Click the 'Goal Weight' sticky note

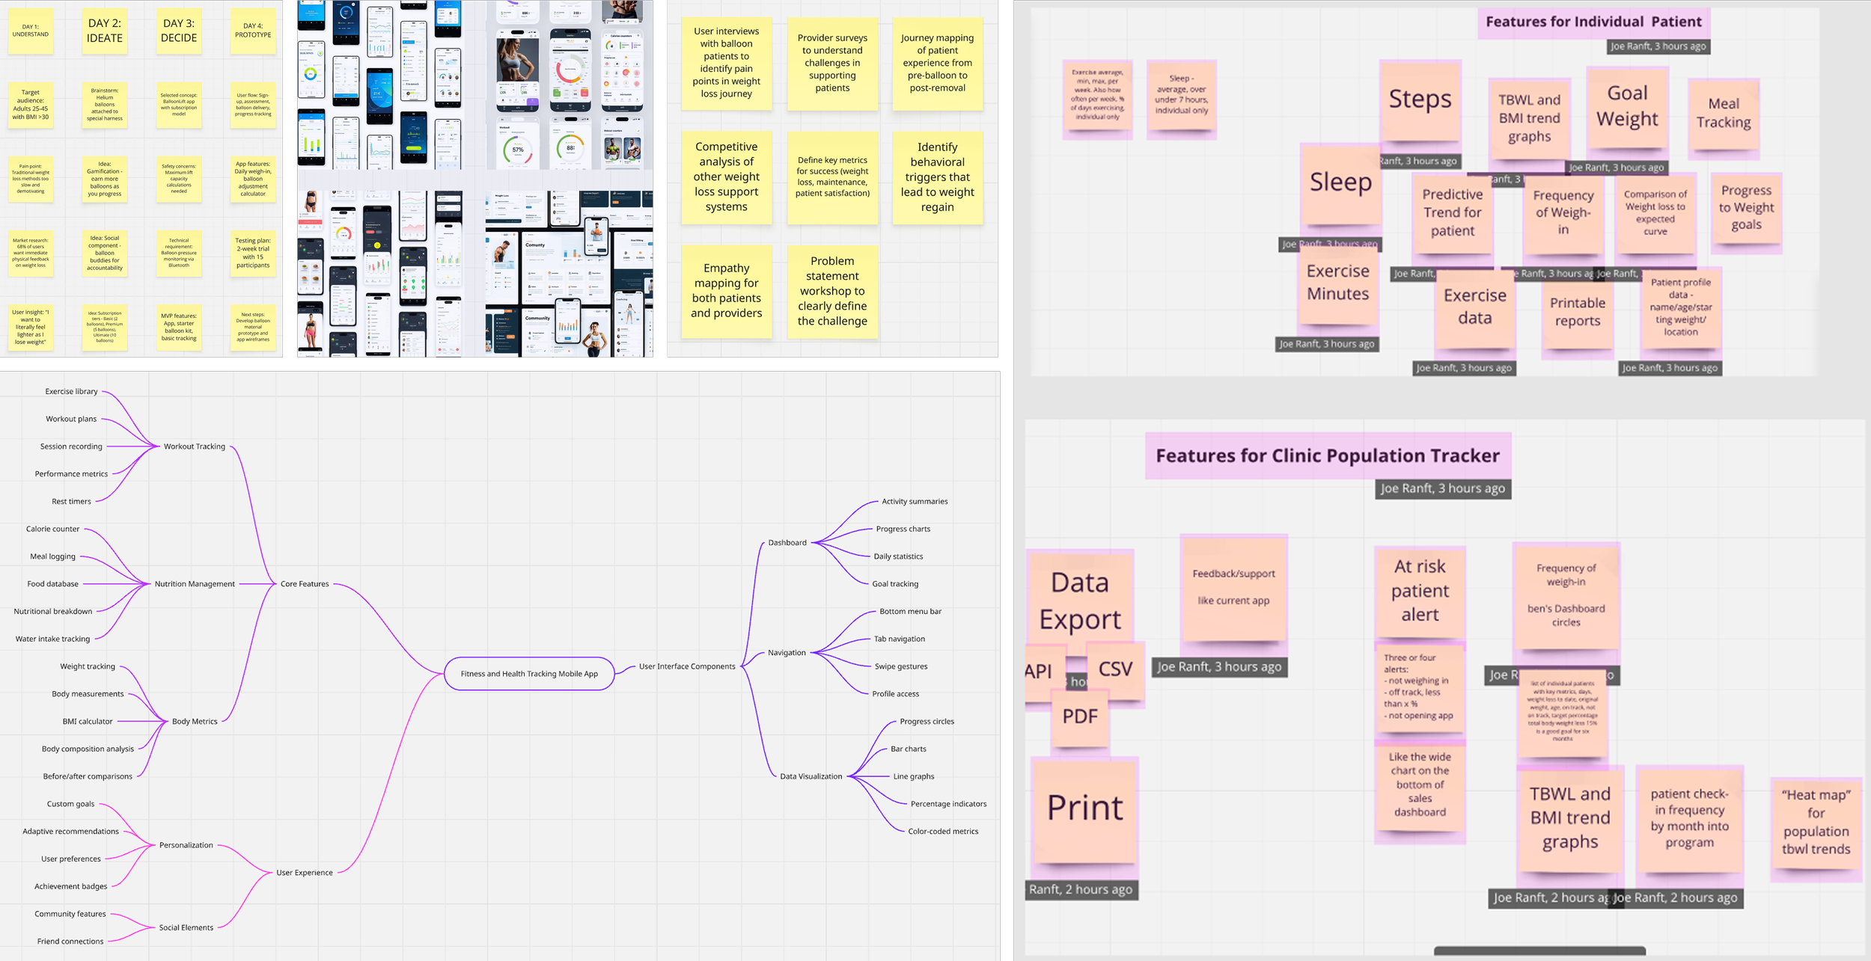pos(1627,107)
